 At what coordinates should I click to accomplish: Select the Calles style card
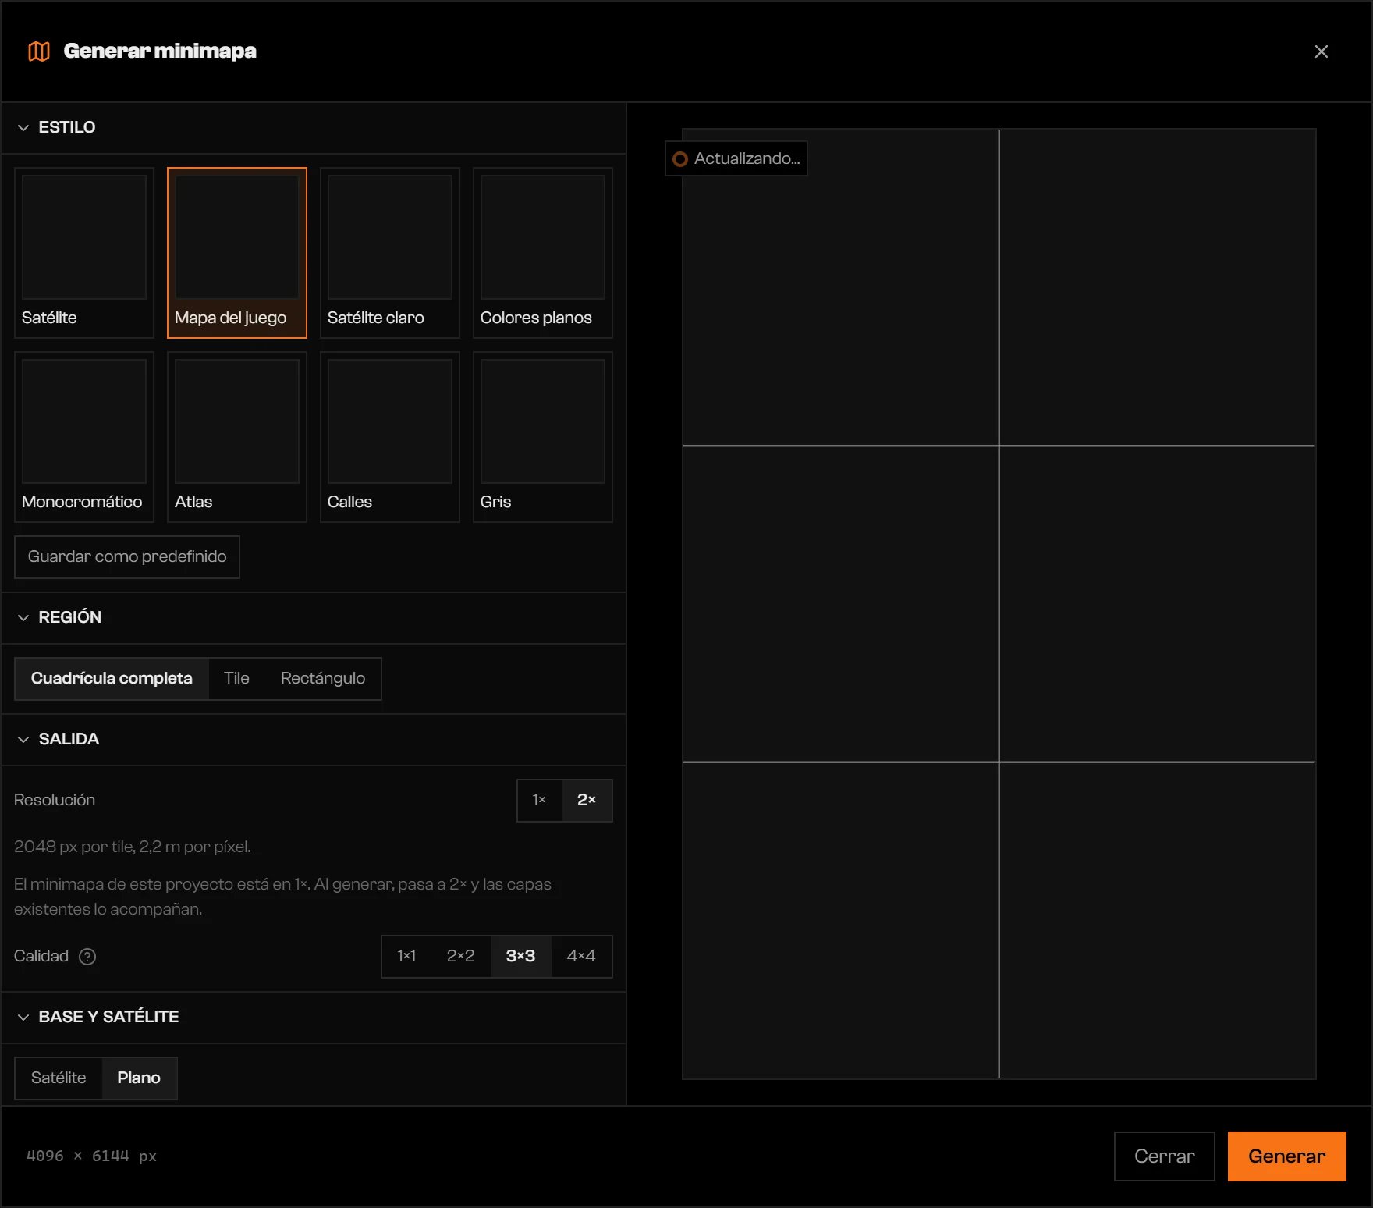coord(390,437)
